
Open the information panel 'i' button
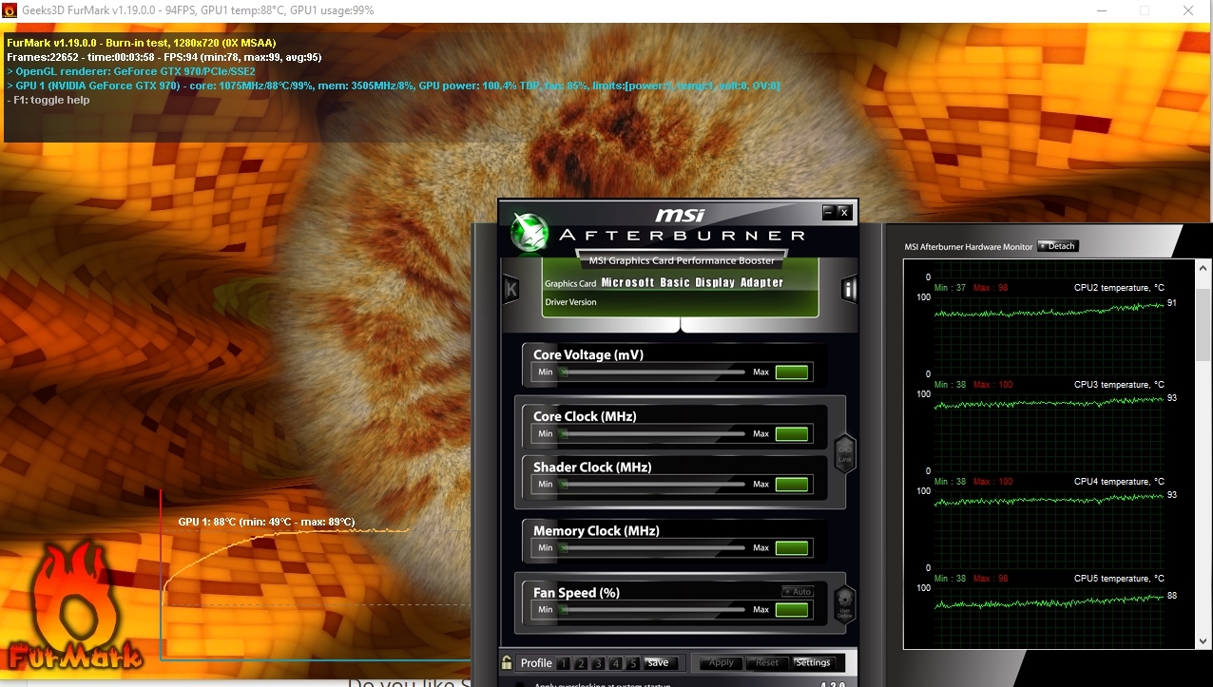(849, 288)
